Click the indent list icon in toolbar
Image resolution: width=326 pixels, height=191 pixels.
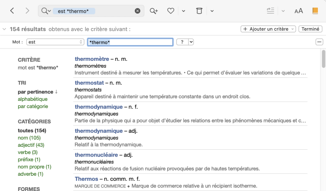[270, 11]
